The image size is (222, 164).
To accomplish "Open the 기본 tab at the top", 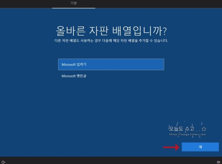I will [x=74, y=3].
